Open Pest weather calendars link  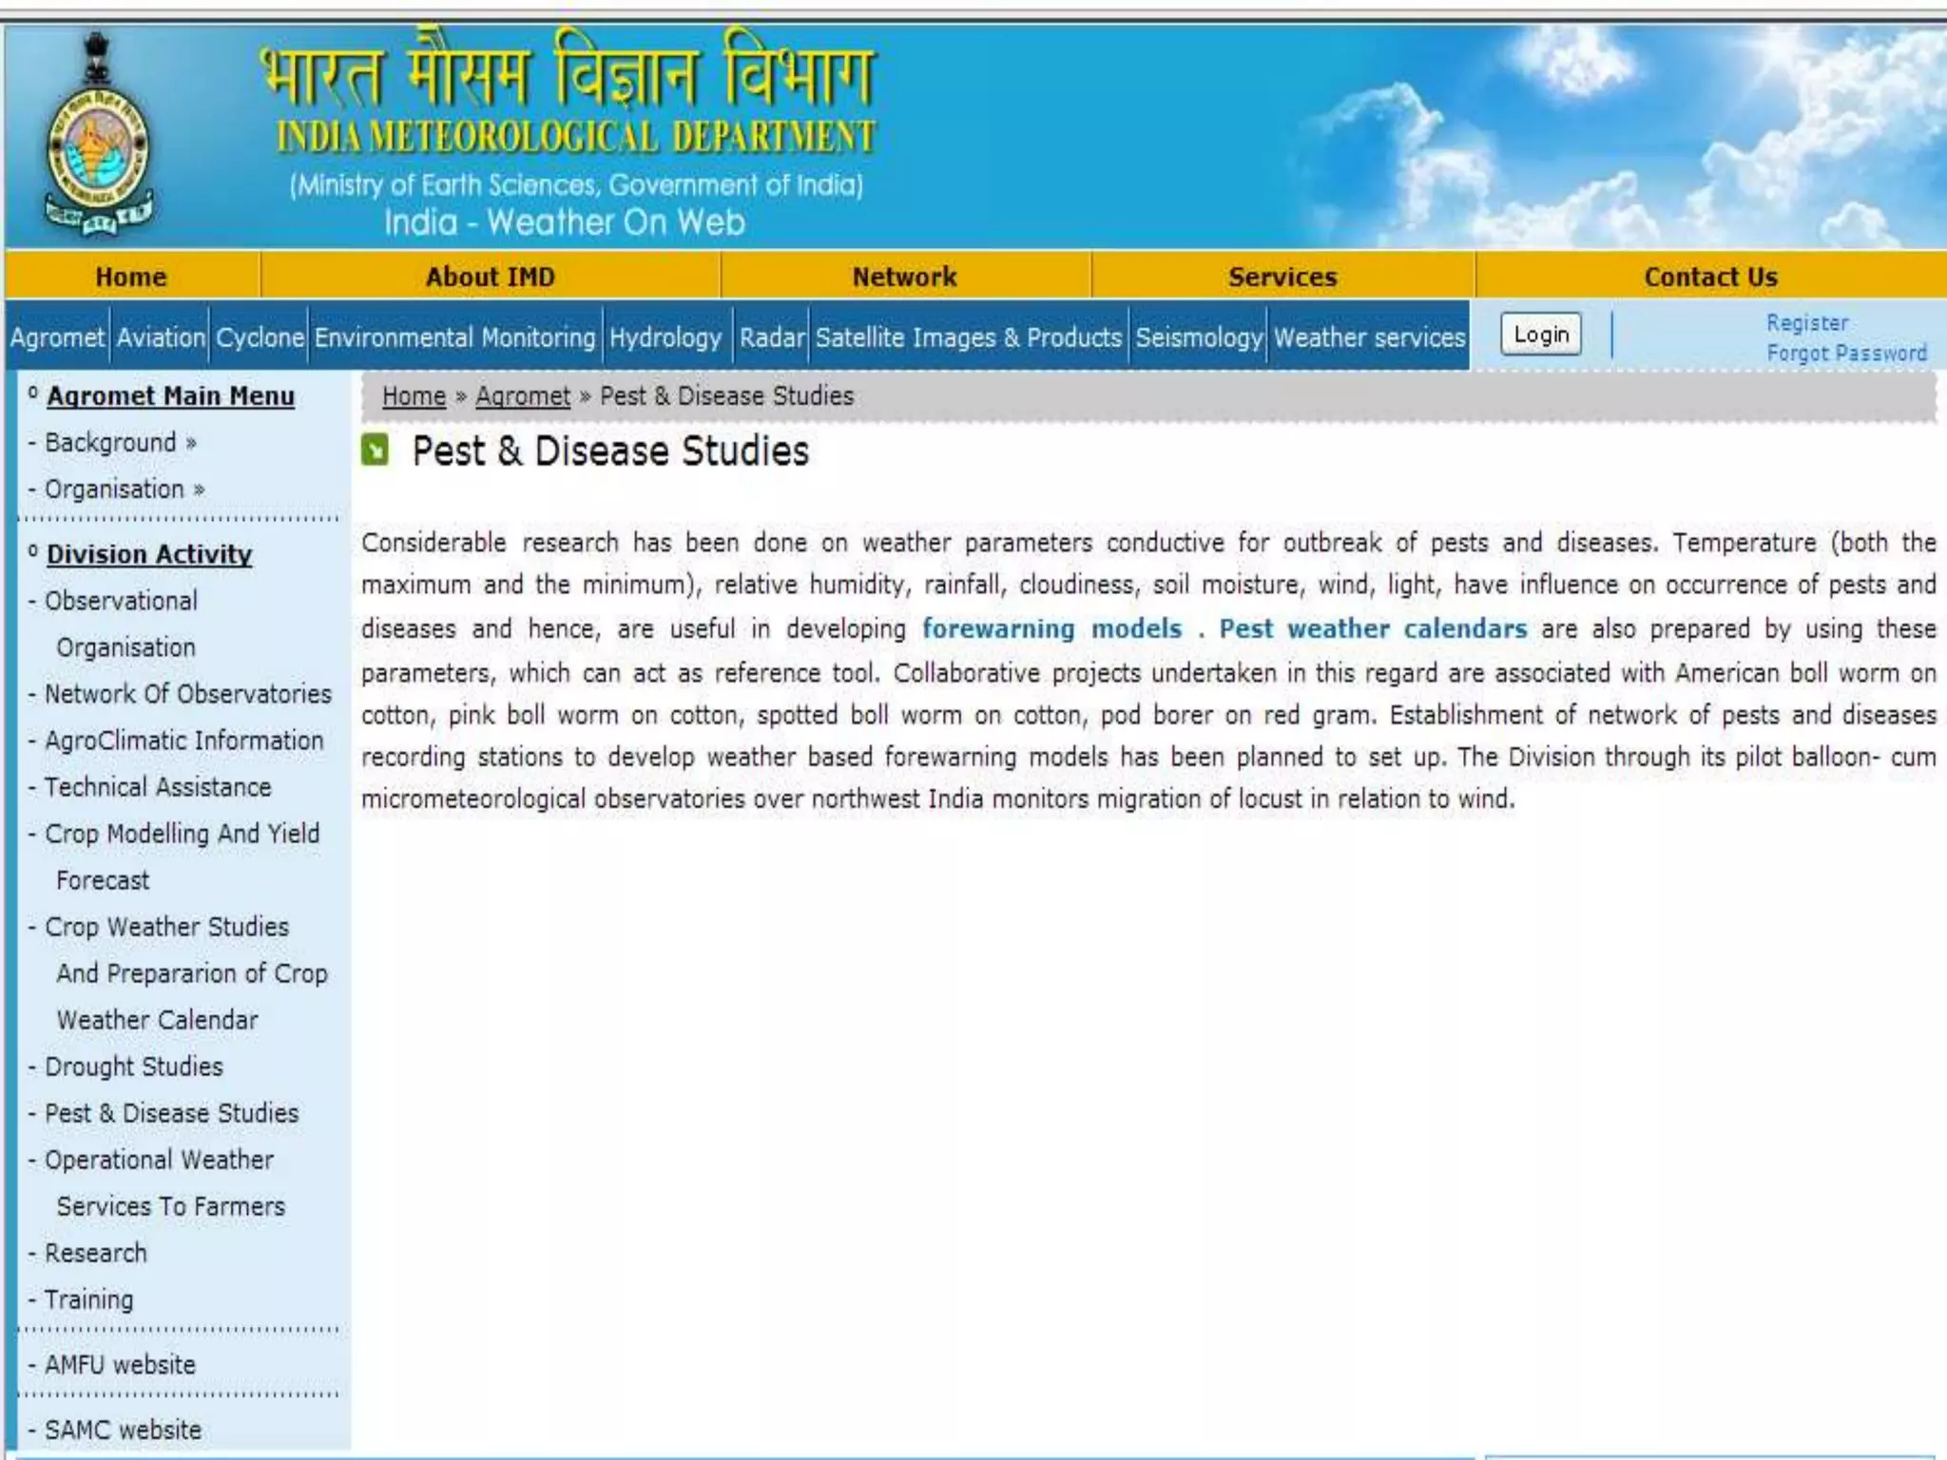[x=1372, y=629]
